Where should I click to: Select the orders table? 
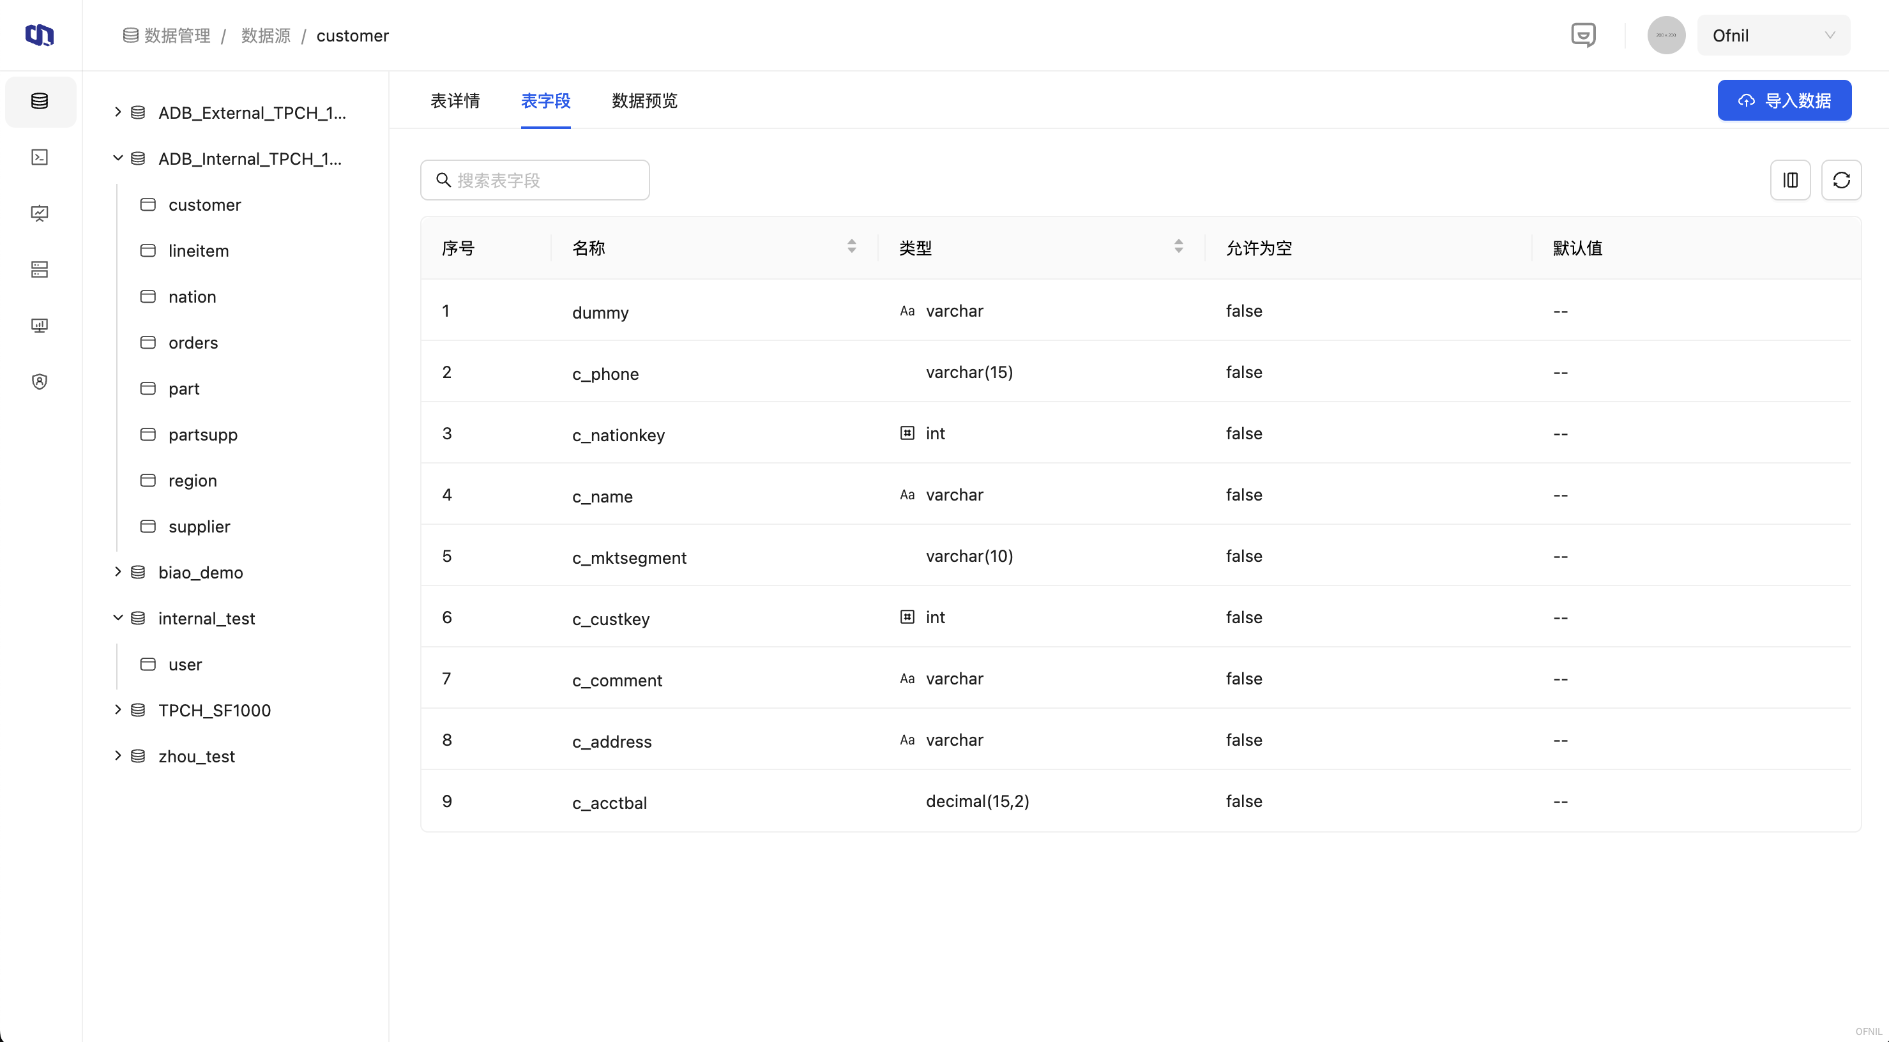point(193,342)
